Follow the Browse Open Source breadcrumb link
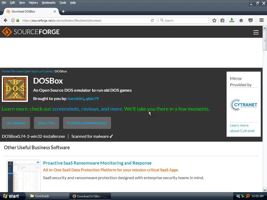The width and height of the screenshot is (267, 200). tap(27, 71)
